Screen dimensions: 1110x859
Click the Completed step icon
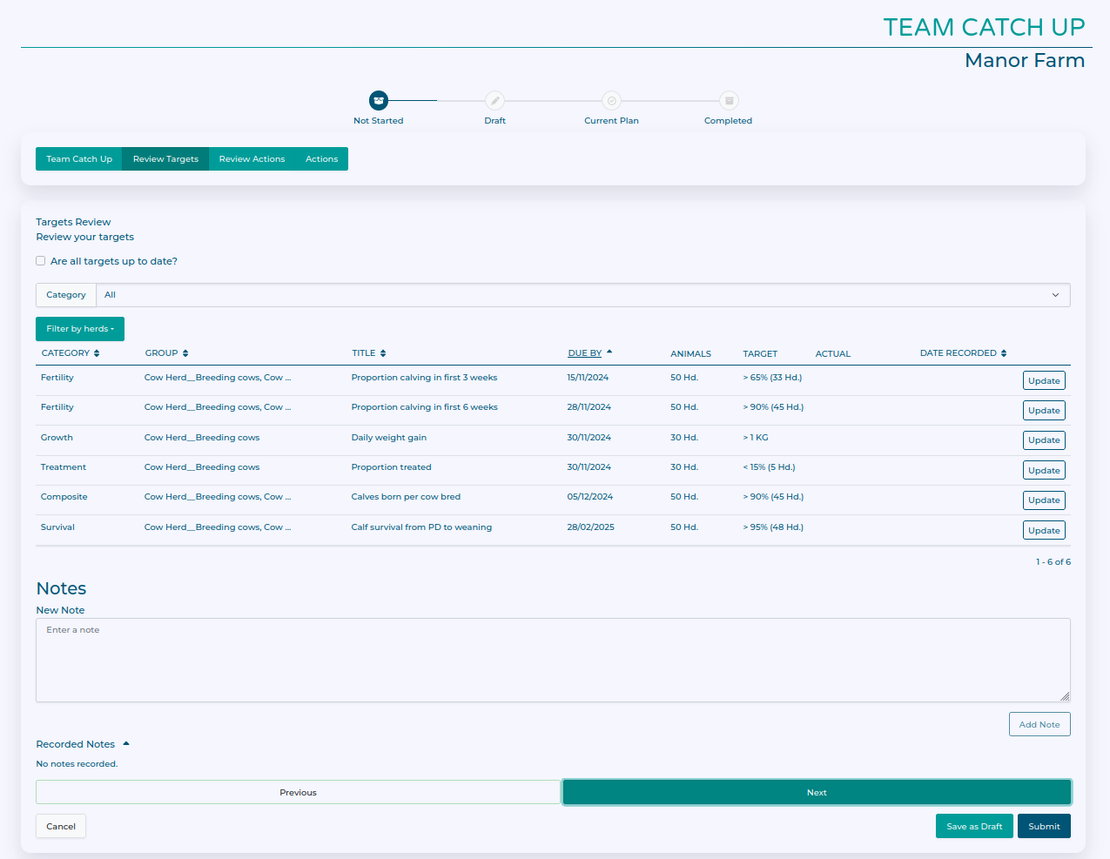coord(729,101)
